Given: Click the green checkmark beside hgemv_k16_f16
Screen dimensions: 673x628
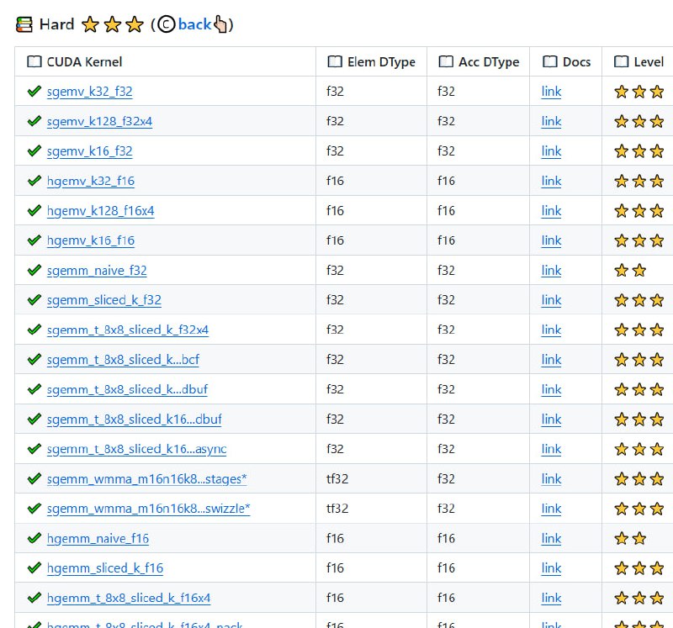Looking at the screenshot, I should tap(34, 240).
